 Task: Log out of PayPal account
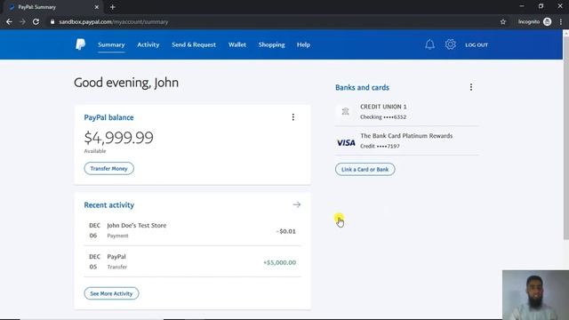[477, 45]
